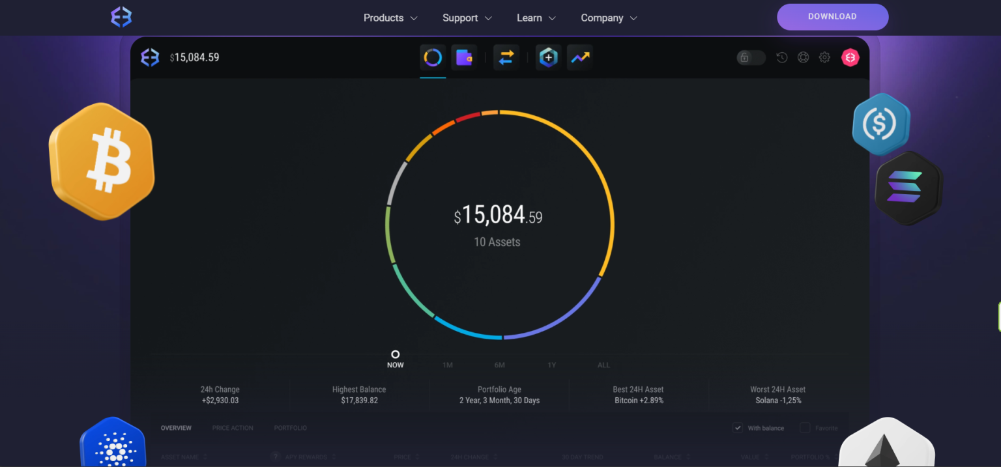Image resolution: width=1001 pixels, height=467 pixels.
Task: Switch to the Portfolio tab
Action: 290,428
